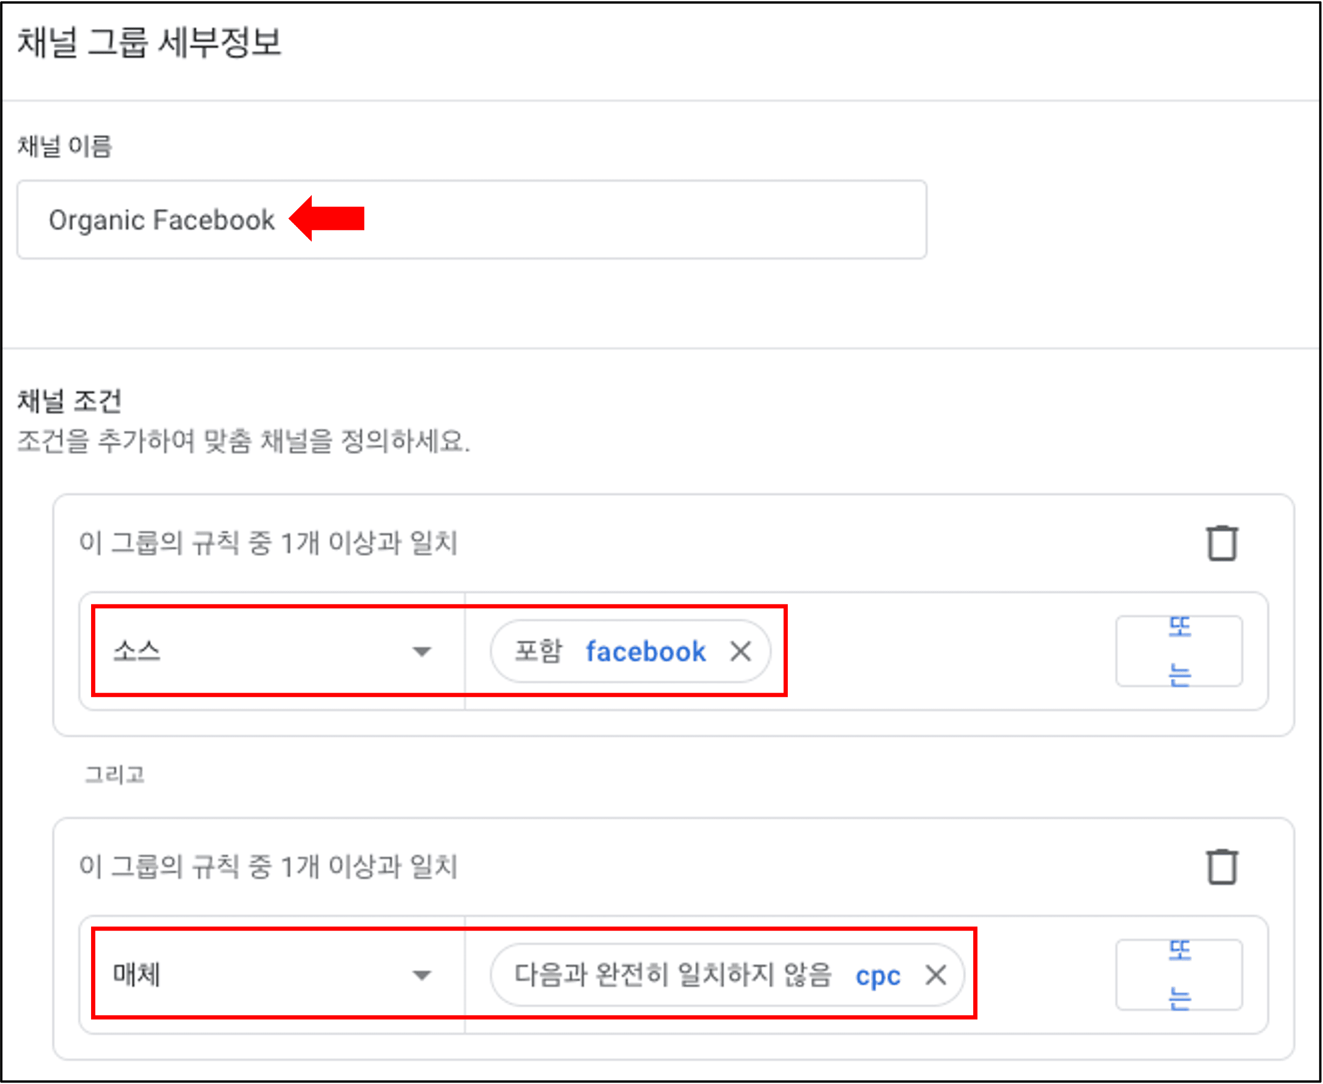Click the dropdown arrow next to 매체
Image resolution: width=1323 pixels, height=1084 pixels.
(x=422, y=975)
